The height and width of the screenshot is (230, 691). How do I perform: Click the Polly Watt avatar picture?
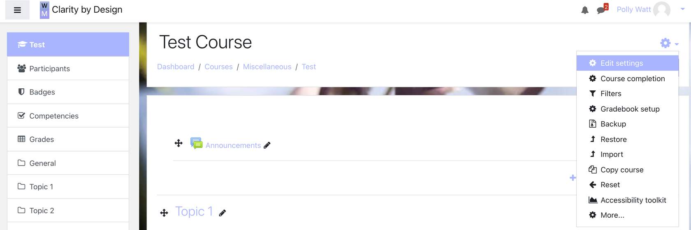662,9
